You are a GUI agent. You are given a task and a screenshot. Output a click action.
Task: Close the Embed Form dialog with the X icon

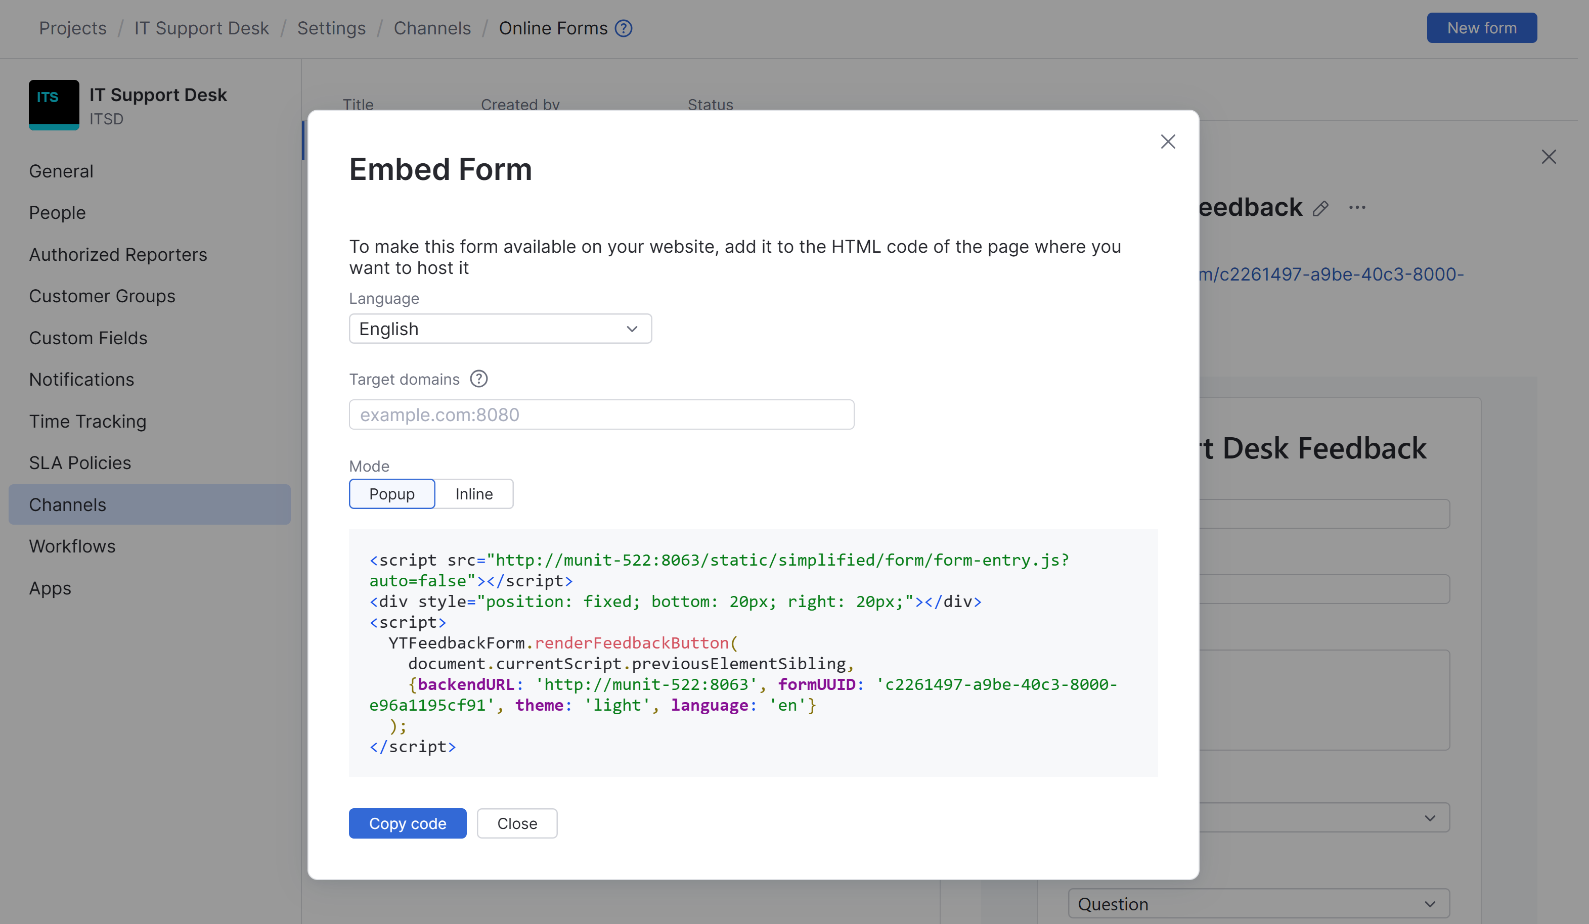click(x=1168, y=142)
